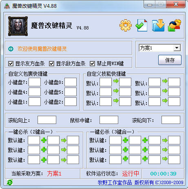Click the green IE browser icon at bottom
The image size is (188, 189).
click(10, 182)
